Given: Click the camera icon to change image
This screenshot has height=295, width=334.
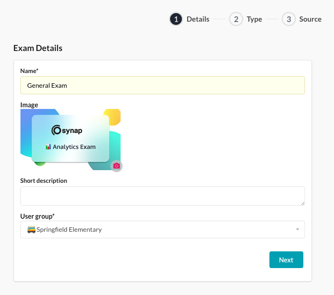Looking at the screenshot, I should (x=117, y=166).
